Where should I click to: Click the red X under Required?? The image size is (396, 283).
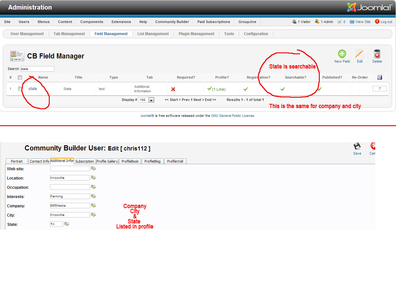(173, 89)
